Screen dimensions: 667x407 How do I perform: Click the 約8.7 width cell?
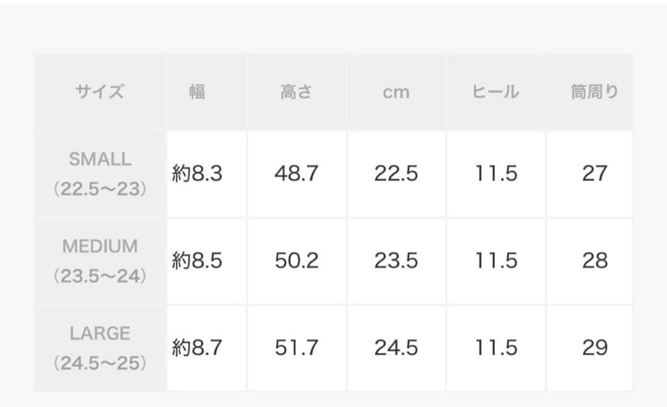(x=197, y=348)
